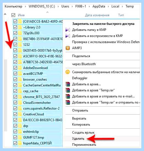Viewport: 144px width, 151px height.
Task: Open the chevron dropdown after AppData
Action: click(x=108, y=6)
